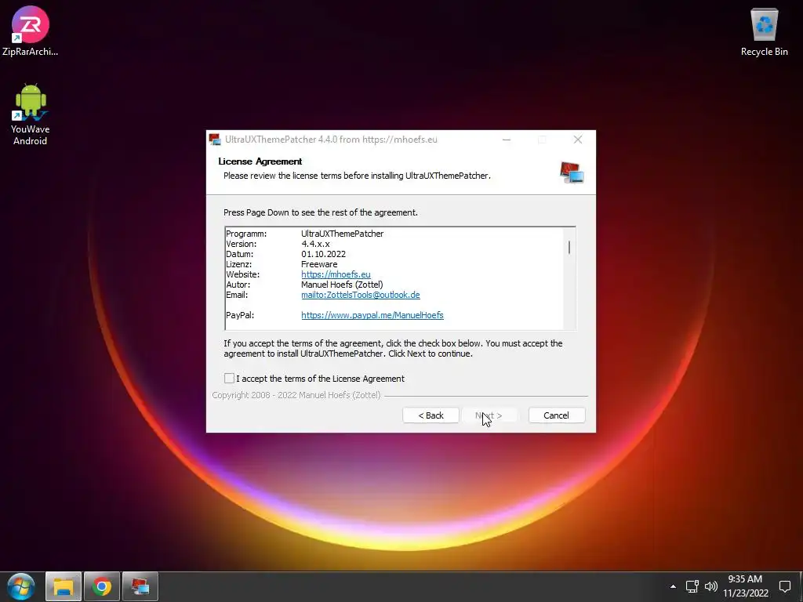Minimize the installer window

coord(507,140)
